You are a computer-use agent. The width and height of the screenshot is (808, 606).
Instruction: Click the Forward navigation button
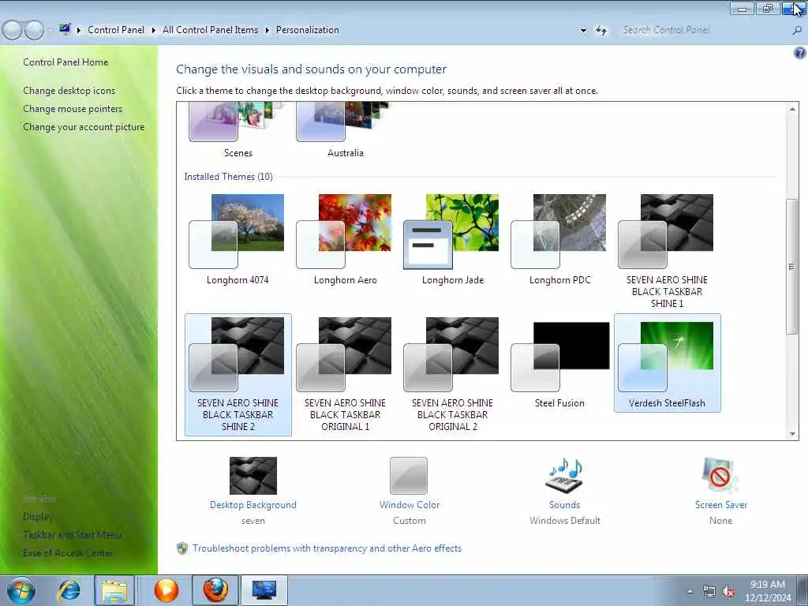[x=34, y=31]
